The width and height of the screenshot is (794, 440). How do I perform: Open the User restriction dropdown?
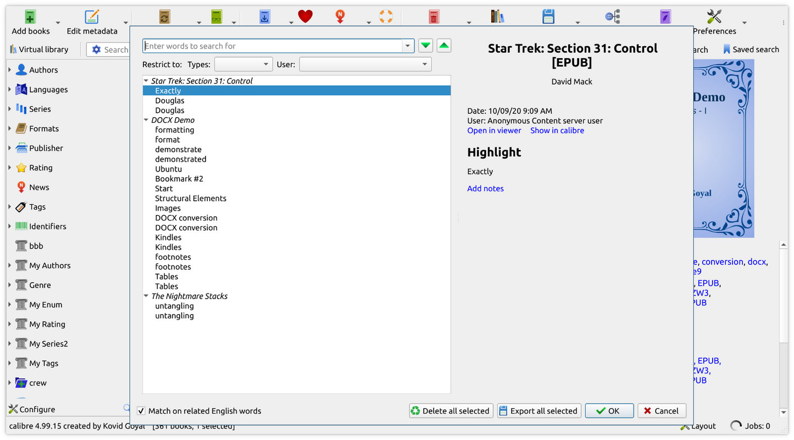[x=365, y=64]
